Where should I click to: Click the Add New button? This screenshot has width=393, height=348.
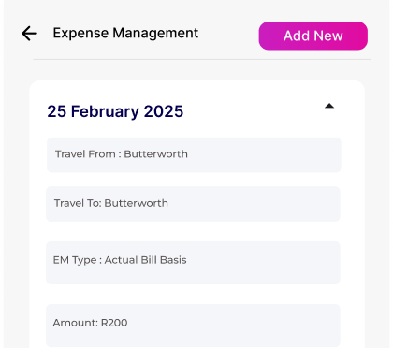click(313, 36)
